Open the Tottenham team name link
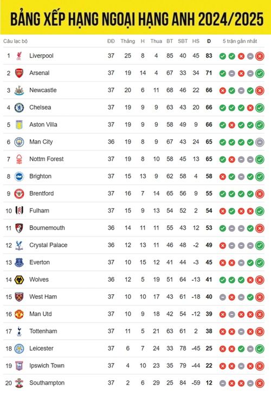The image size is (271, 394). tap(43, 331)
